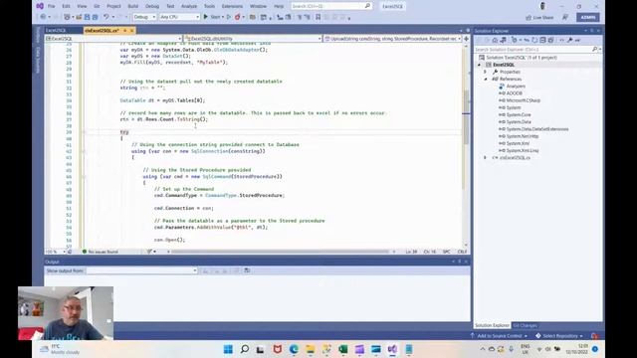Open the Build menu

[132, 6]
